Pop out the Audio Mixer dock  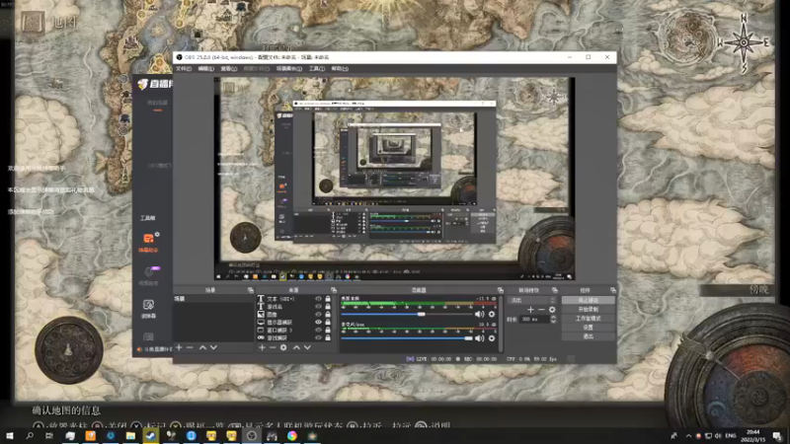[501, 290]
